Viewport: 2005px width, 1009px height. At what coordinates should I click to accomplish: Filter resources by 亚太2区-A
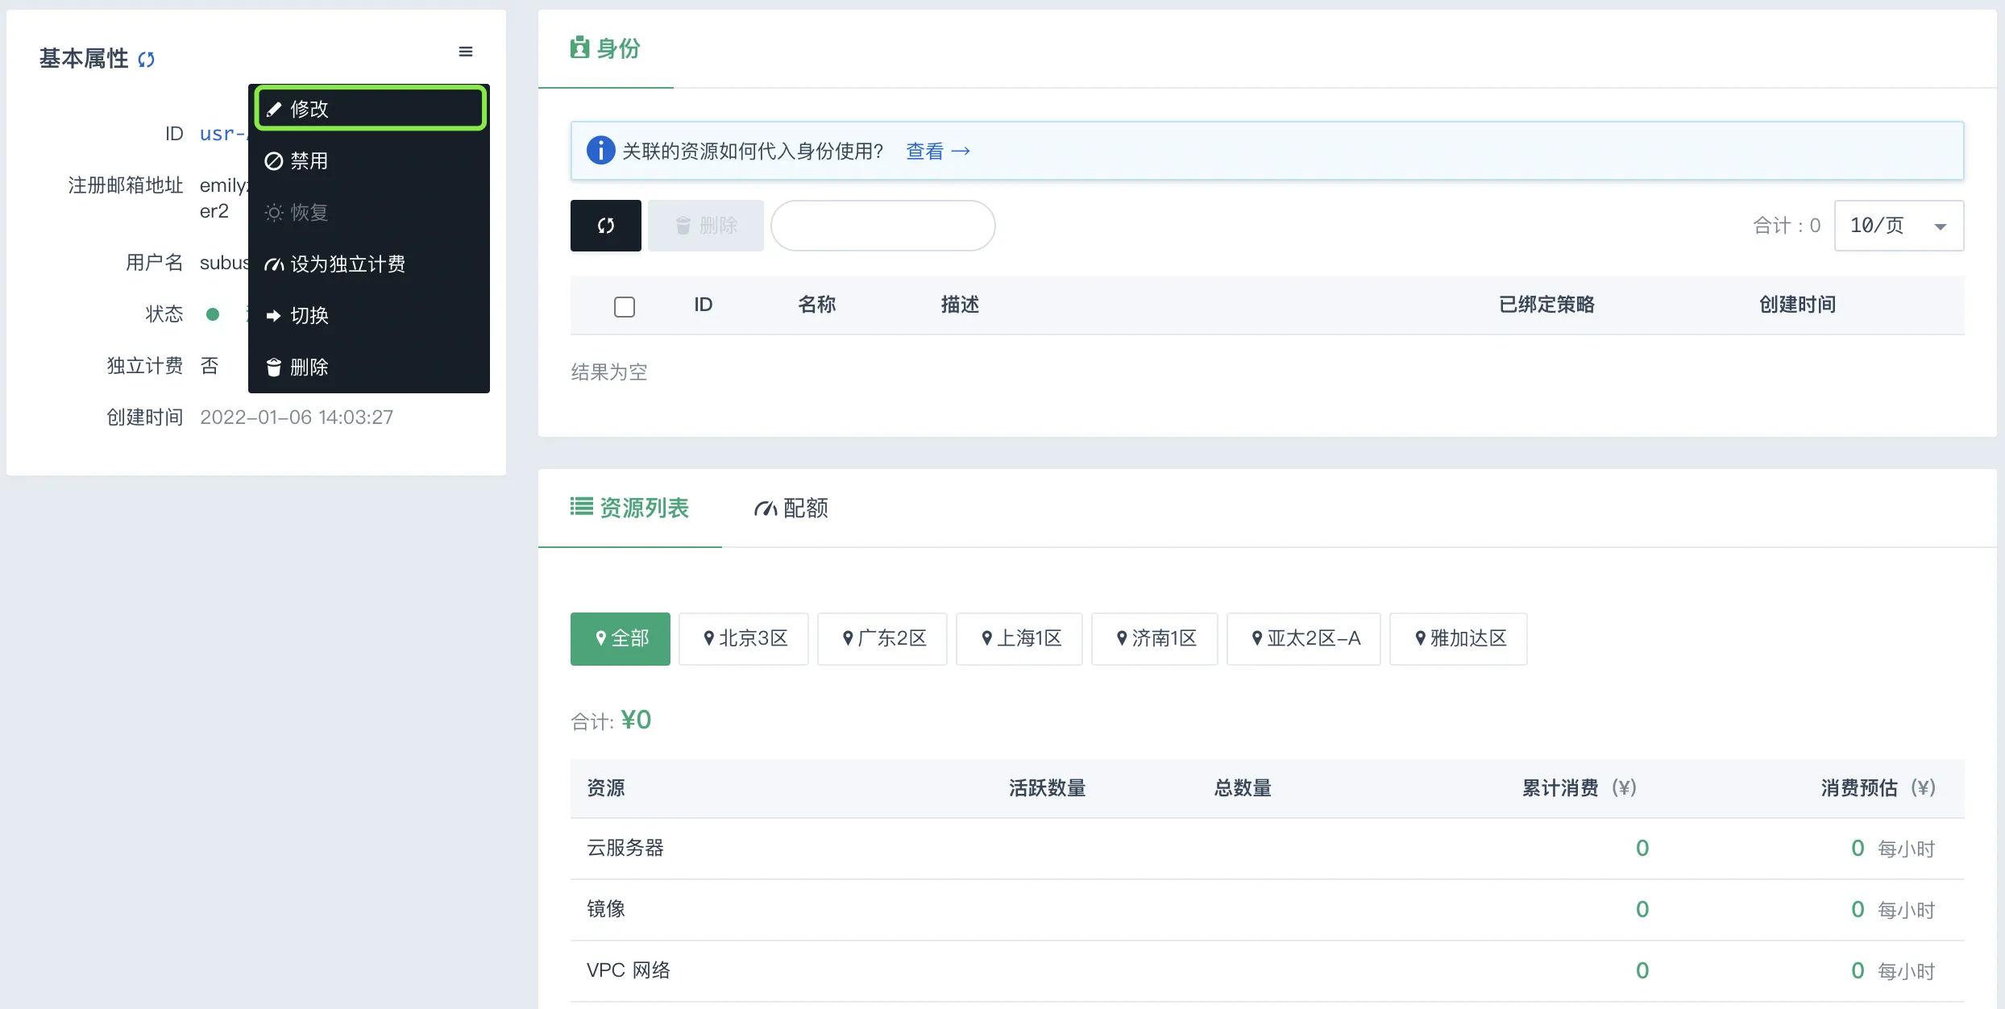(x=1304, y=638)
